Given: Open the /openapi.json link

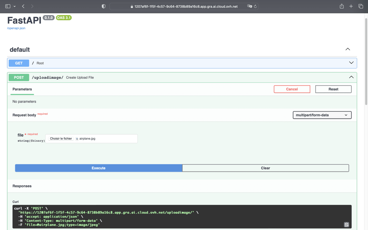Looking at the screenshot, I should (x=16, y=28).
